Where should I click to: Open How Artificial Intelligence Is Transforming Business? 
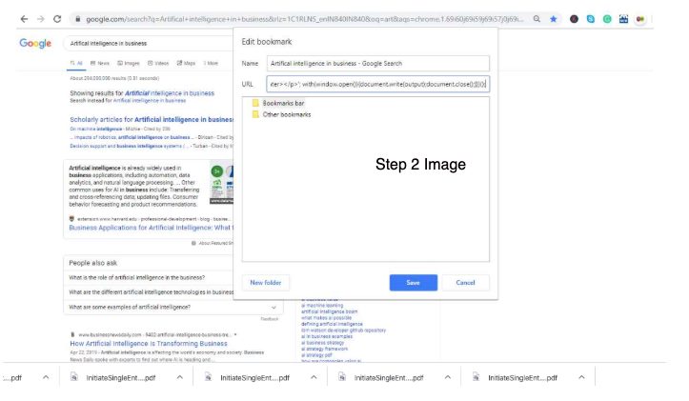[x=149, y=344]
